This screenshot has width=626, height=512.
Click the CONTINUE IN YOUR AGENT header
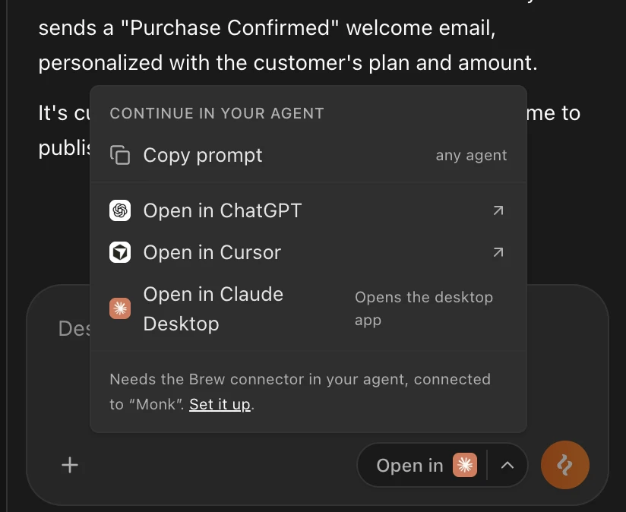pyautogui.click(x=217, y=113)
